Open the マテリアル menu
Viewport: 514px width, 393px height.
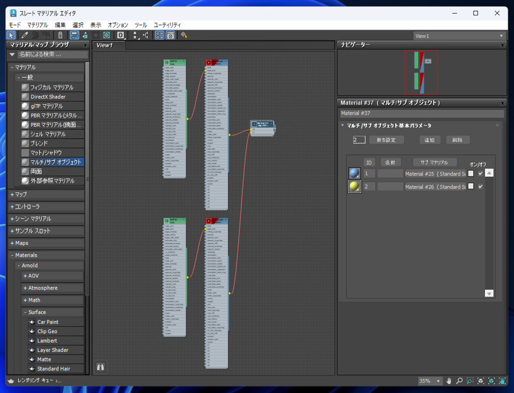pos(37,25)
